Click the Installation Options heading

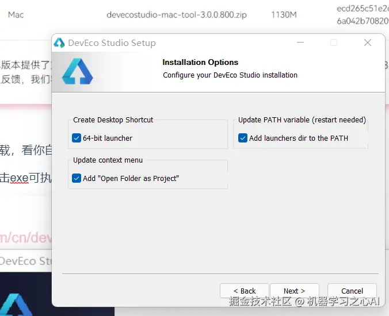coord(200,62)
